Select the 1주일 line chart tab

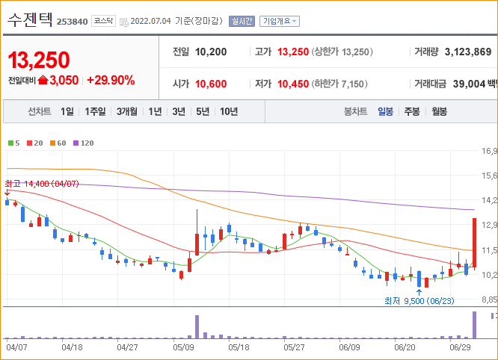pyautogui.click(x=95, y=111)
